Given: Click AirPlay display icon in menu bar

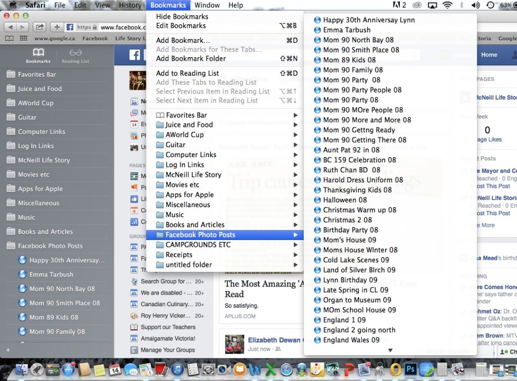Looking at the screenshot, I should coord(432,5).
